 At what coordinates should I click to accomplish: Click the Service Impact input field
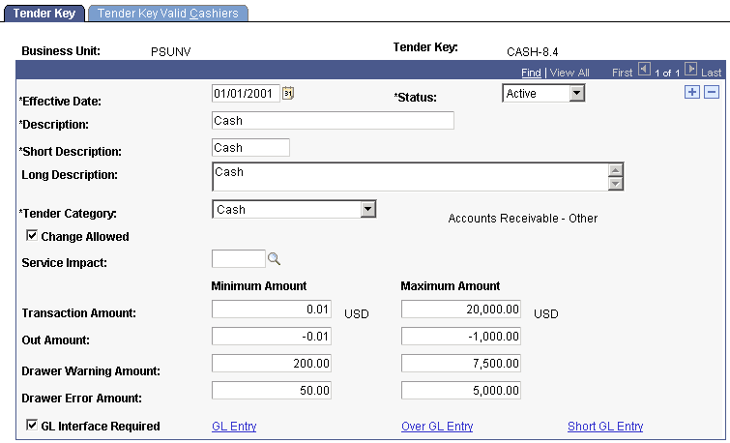tap(239, 258)
